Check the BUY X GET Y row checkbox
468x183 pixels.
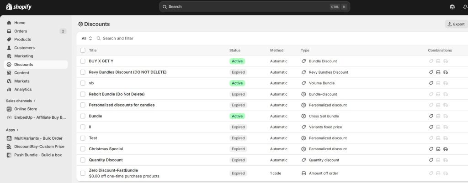tap(83, 61)
